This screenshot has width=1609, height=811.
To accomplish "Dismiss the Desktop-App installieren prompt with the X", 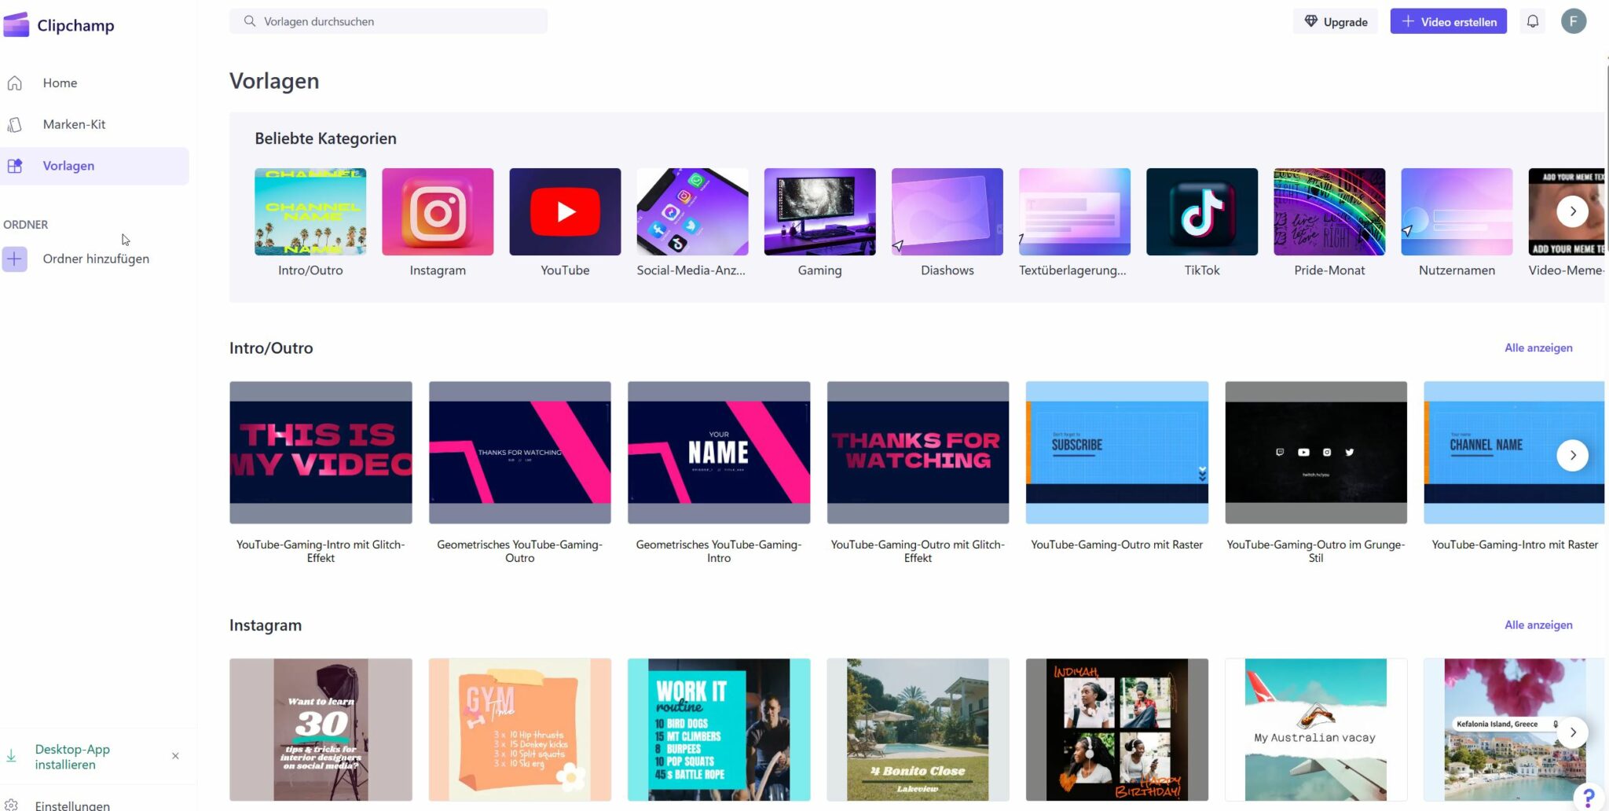I will coord(175,755).
